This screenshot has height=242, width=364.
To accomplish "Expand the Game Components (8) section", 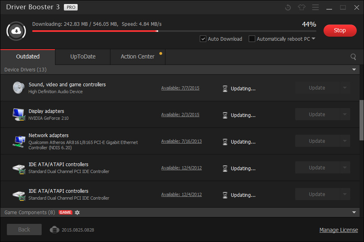I will (354, 212).
